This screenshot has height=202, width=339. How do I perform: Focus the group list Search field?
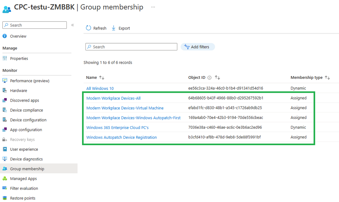click(x=131, y=47)
